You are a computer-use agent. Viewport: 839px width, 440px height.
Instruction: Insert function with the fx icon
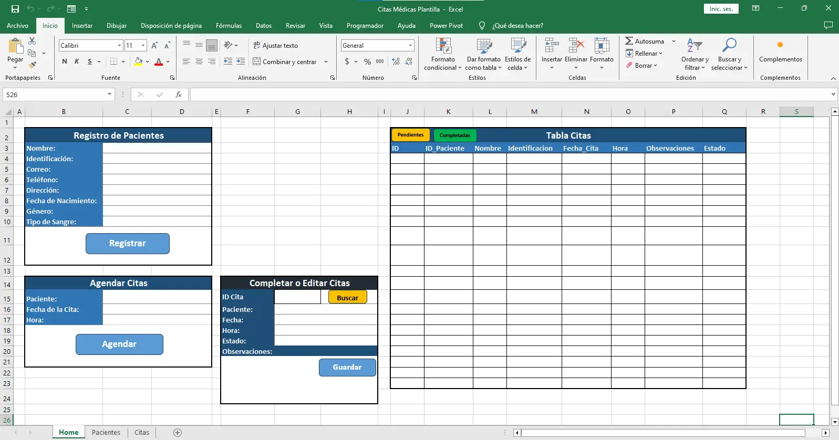click(x=179, y=95)
